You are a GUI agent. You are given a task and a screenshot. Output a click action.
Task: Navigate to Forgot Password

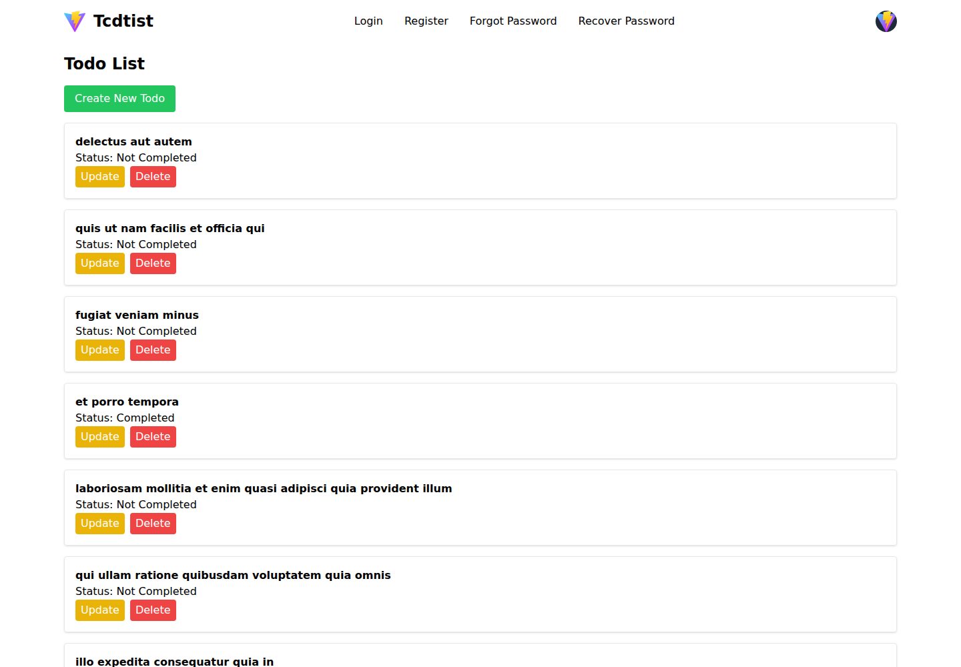pos(513,21)
